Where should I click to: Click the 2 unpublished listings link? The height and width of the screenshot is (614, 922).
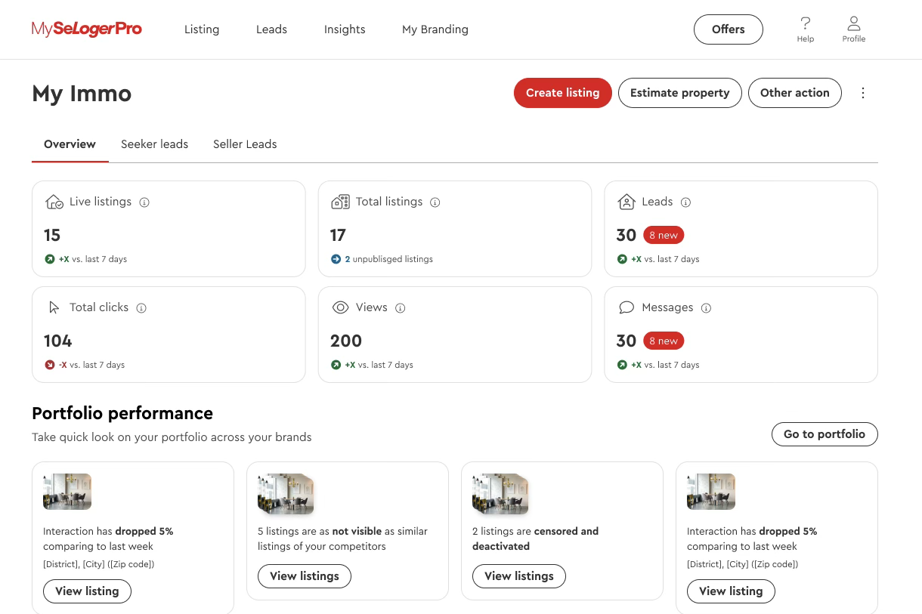[388, 259]
